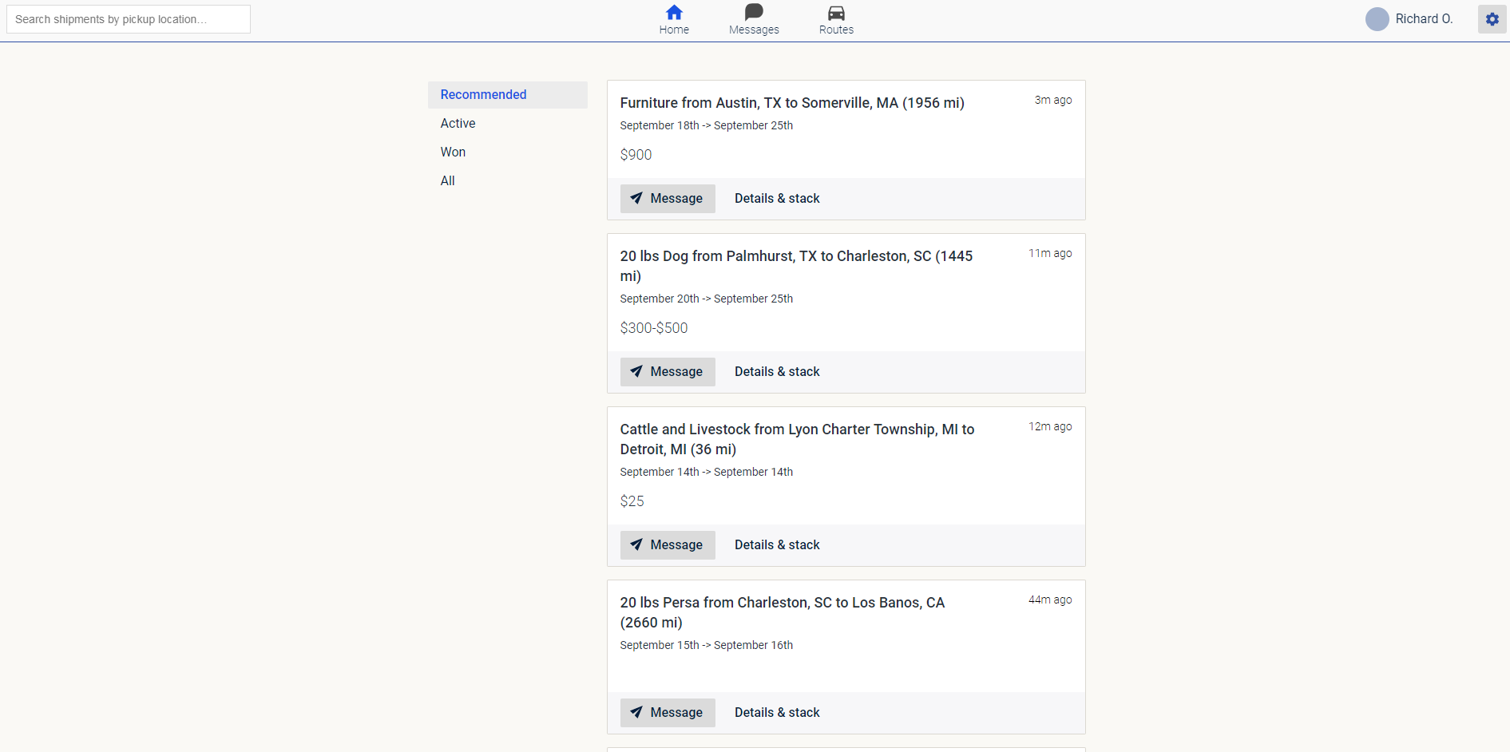Screen dimensions: 1510x752
Task: Open Routes via the car icon
Action: [836, 13]
